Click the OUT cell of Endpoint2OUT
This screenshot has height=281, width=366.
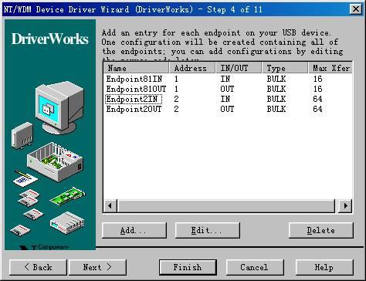[227, 109]
